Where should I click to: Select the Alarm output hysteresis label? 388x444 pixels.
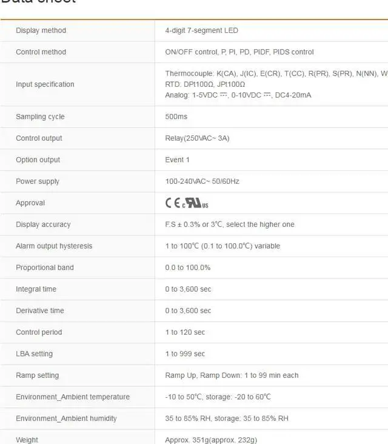pyautogui.click(x=54, y=246)
